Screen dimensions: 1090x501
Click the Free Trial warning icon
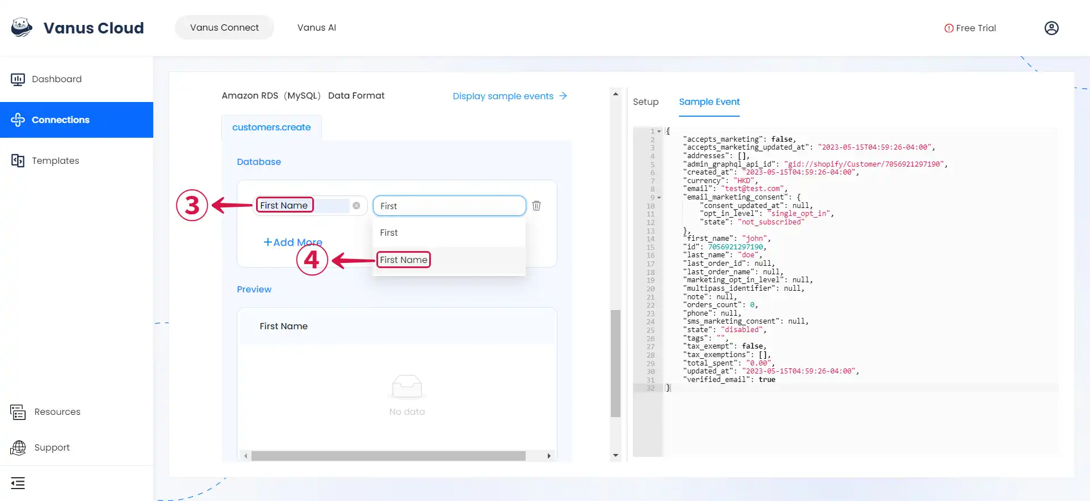[949, 28]
